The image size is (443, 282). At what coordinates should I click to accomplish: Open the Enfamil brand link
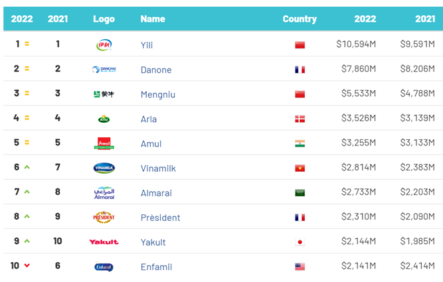156,267
